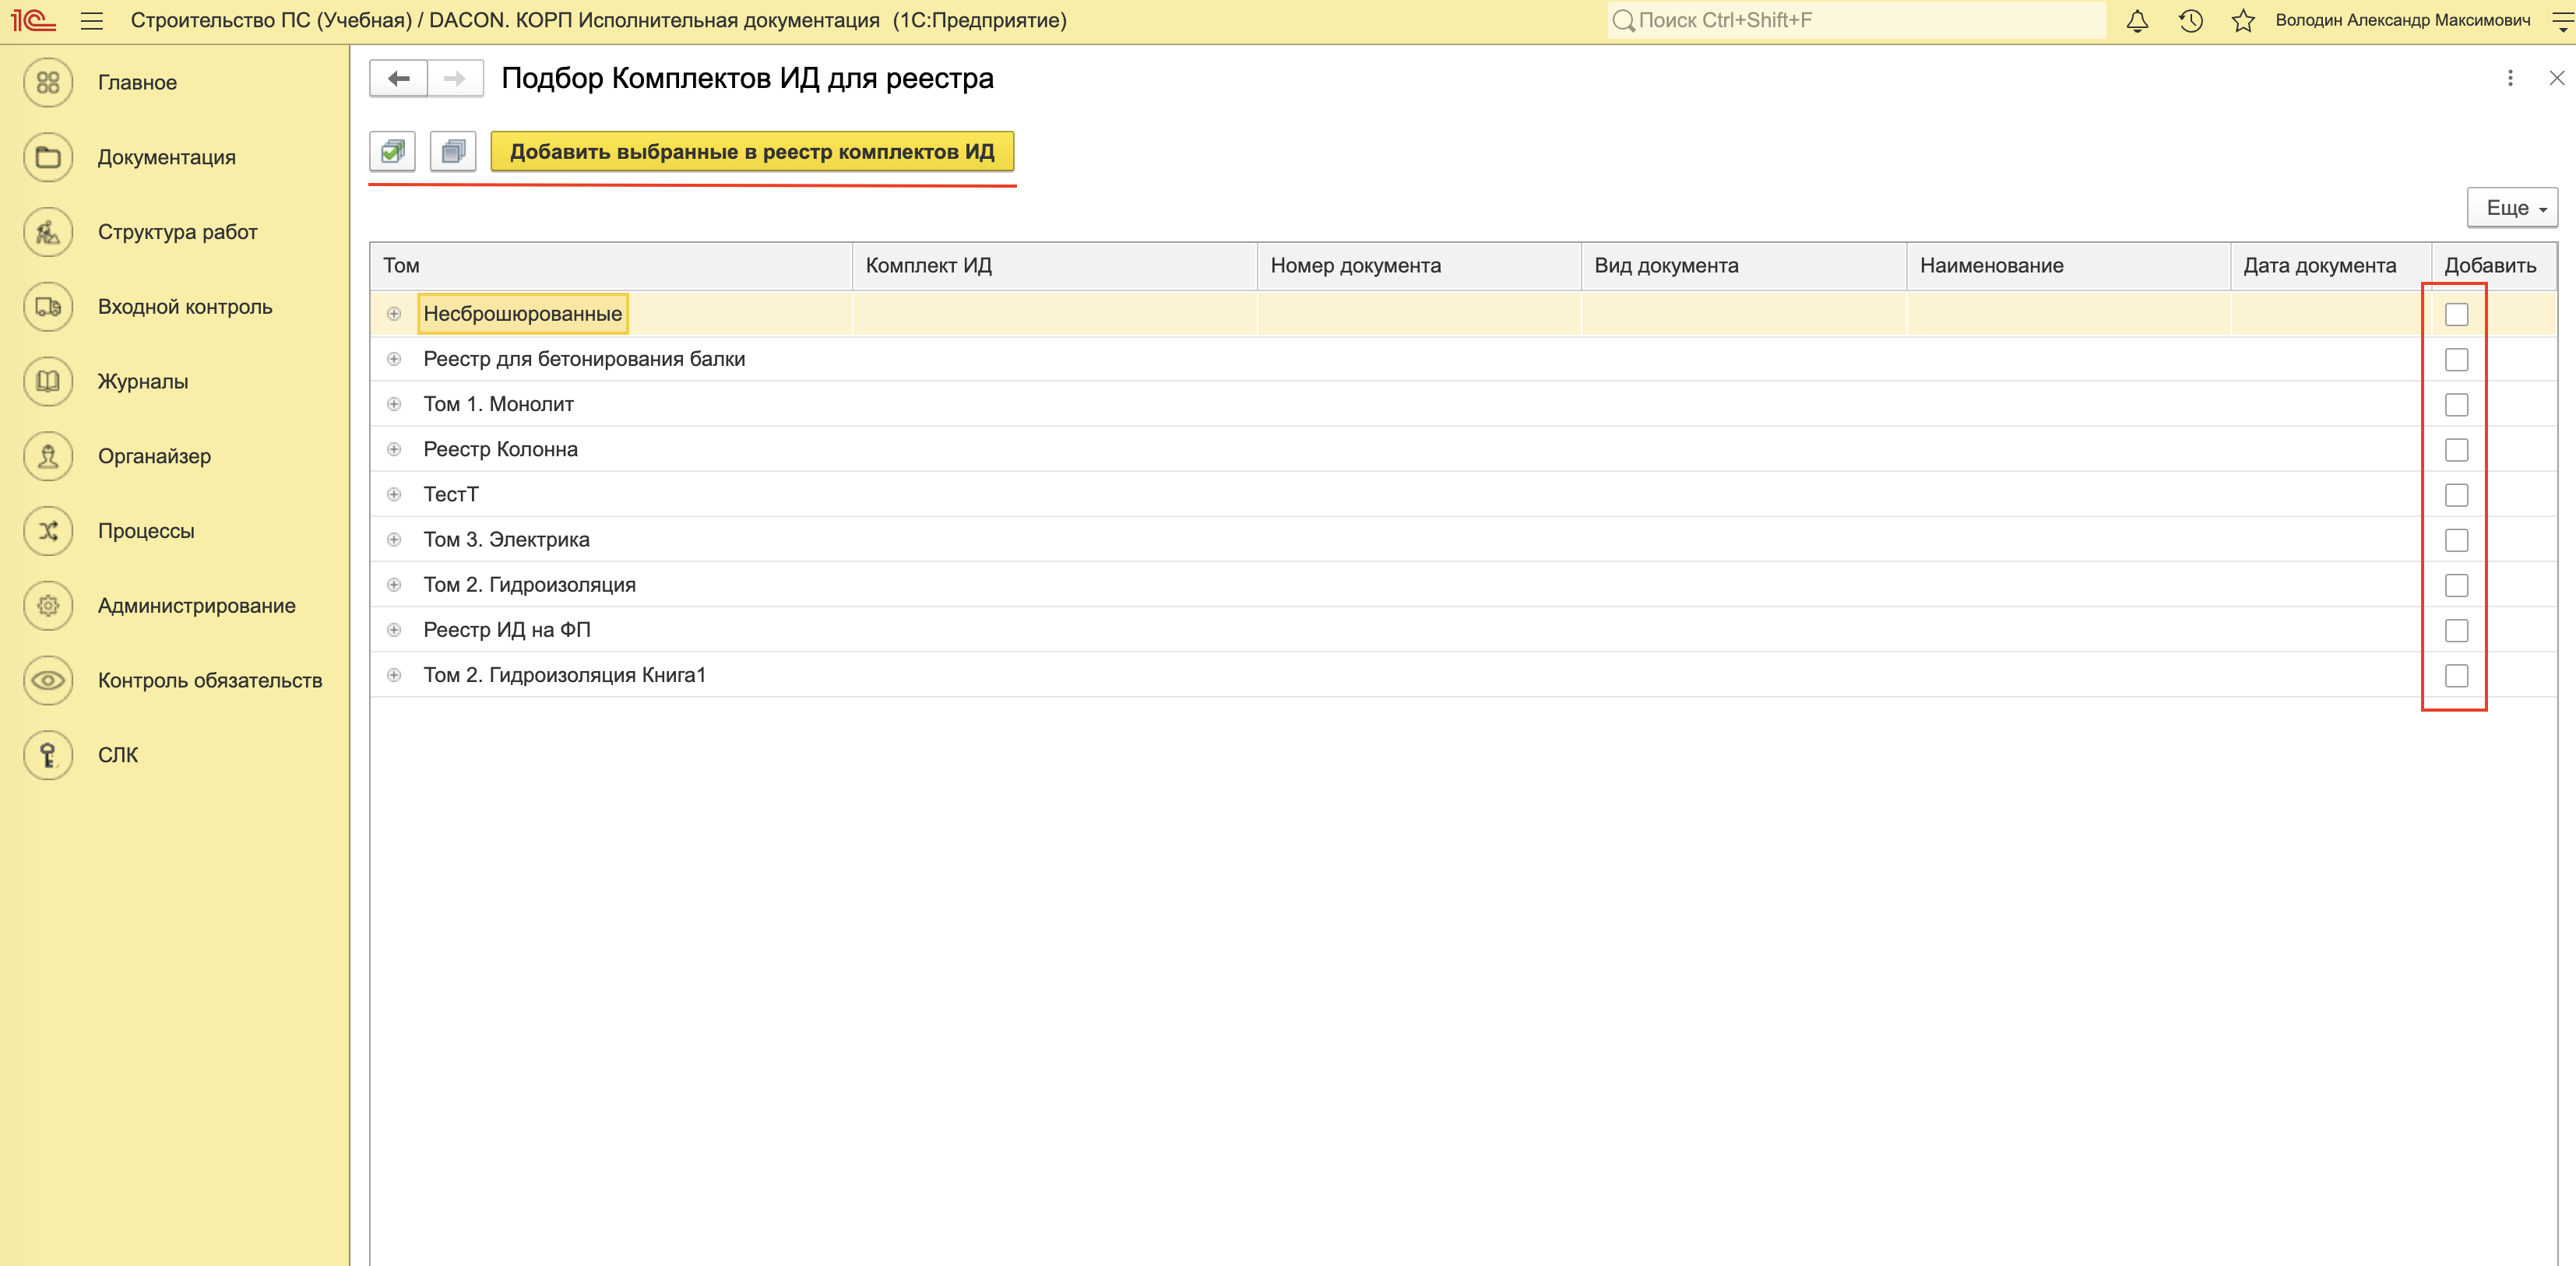Open favorites star icon

2243,21
